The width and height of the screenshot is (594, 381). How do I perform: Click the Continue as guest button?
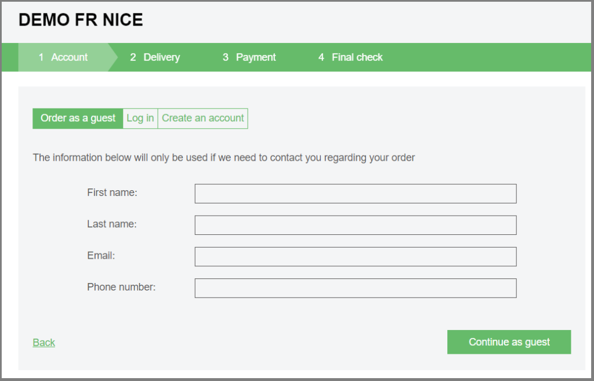[509, 342]
